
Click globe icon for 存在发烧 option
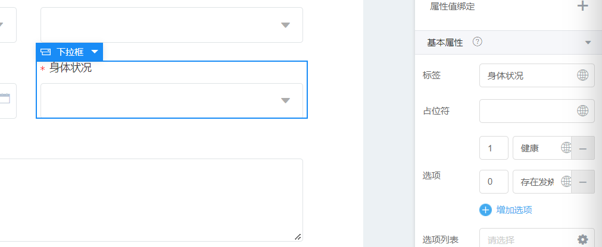click(566, 182)
